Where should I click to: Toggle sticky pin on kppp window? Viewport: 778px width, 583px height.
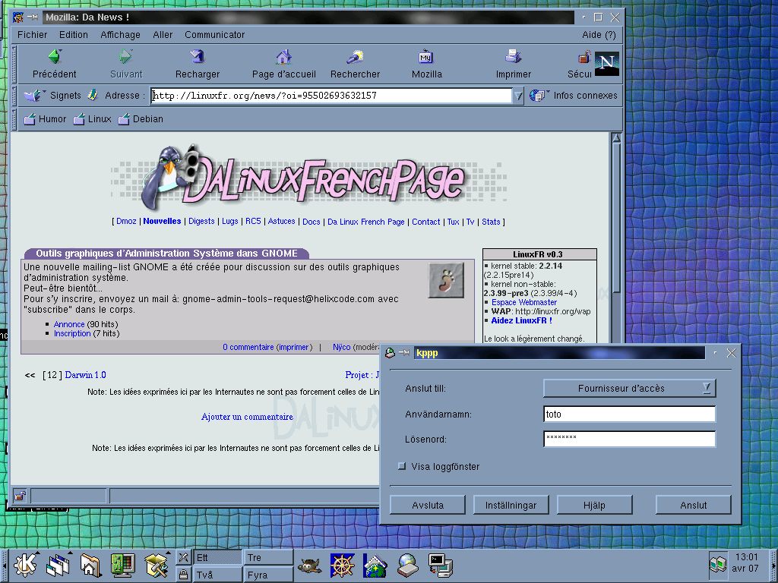(x=404, y=352)
